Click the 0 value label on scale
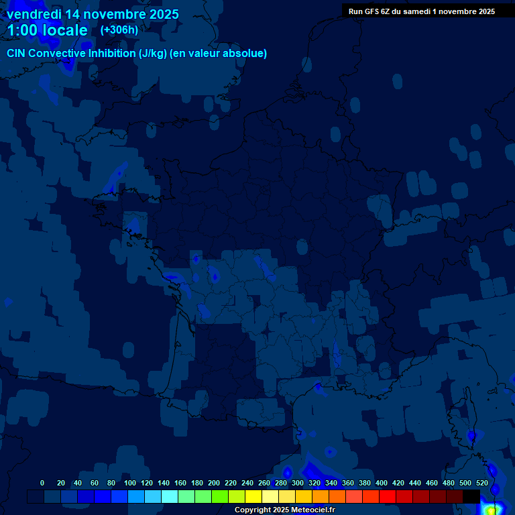 click(x=42, y=483)
